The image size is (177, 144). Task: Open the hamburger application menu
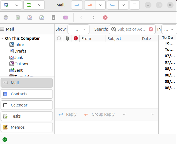[x=135, y=5]
